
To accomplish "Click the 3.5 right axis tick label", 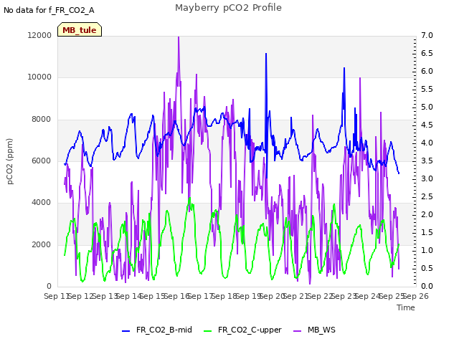I will (427, 161).
